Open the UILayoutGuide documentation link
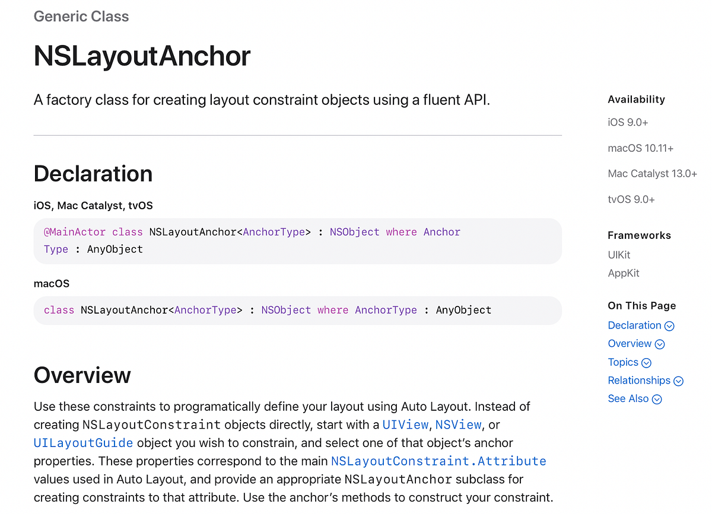The width and height of the screenshot is (712, 514). 82,443
